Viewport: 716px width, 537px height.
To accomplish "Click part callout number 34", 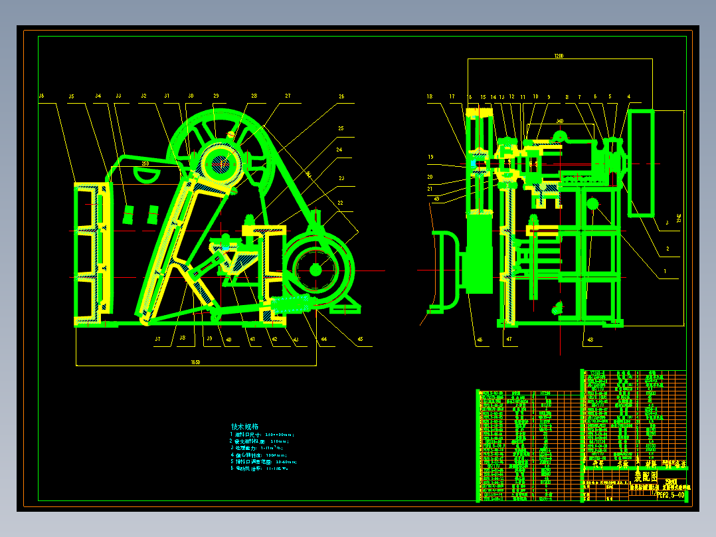I will tap(98, 96).
